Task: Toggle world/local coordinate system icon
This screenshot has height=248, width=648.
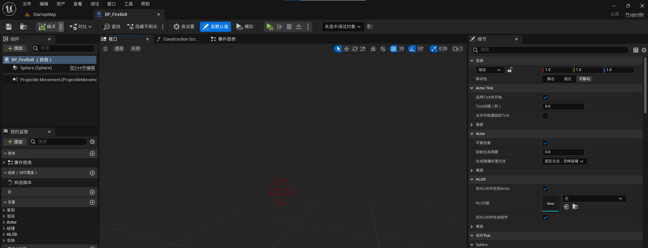Action: pyautogui.click(x=373, y=49)
